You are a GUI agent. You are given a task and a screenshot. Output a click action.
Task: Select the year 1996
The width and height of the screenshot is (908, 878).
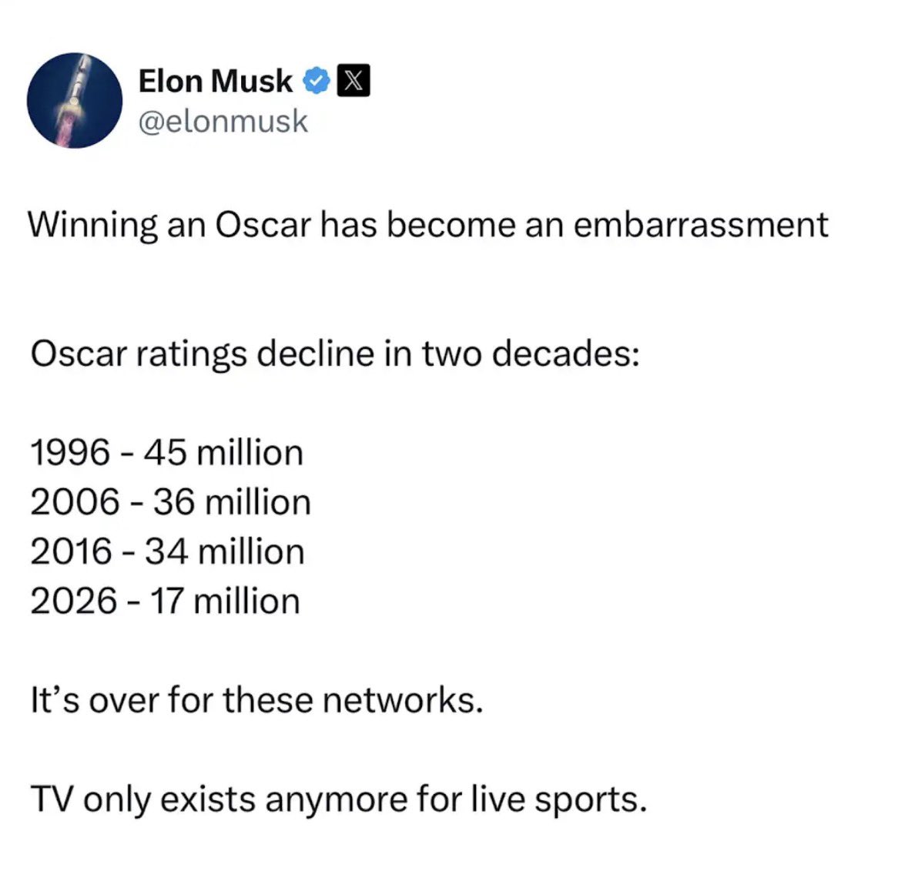(70, 452)
